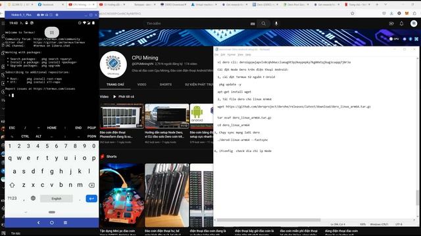Tap the PGUP key in Termux
This screenshot has height=236, width=421.
pyautogui.click(x=91, y=128)
